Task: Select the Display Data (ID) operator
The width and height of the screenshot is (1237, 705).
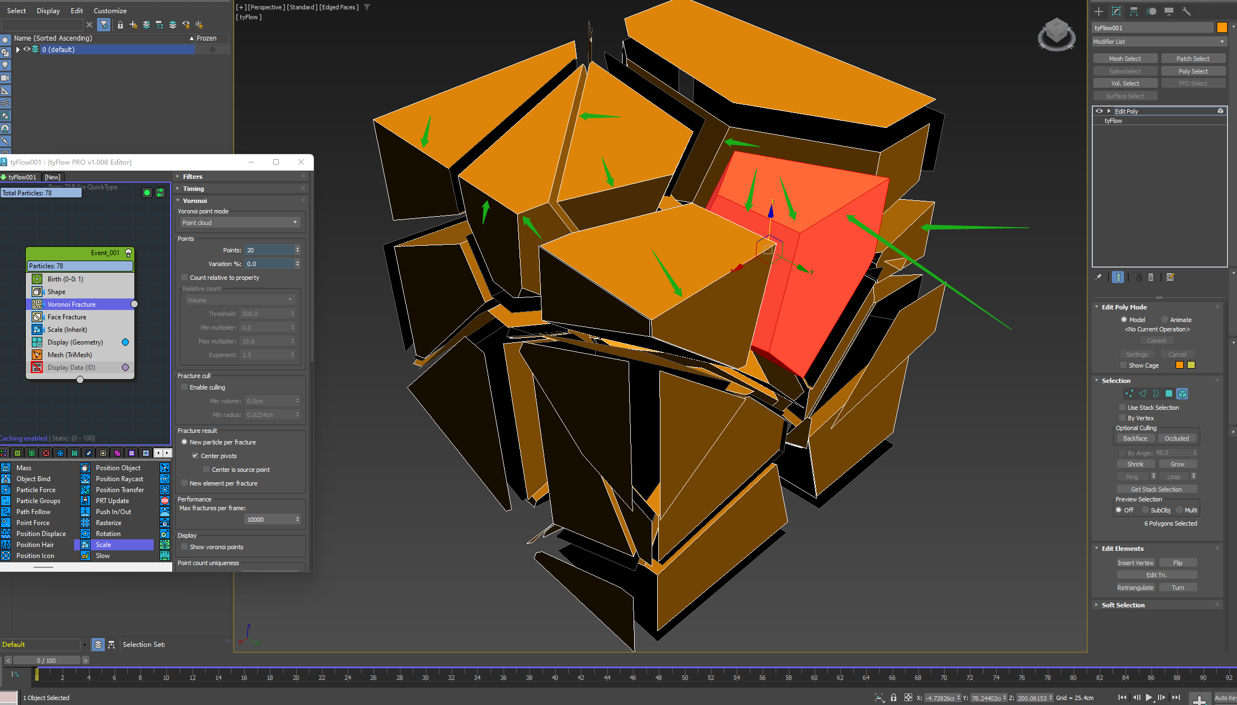Action: [71, 367]
